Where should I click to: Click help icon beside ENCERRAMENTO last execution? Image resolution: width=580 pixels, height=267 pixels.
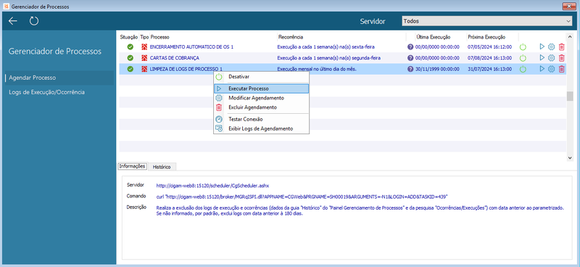point(410,47)
